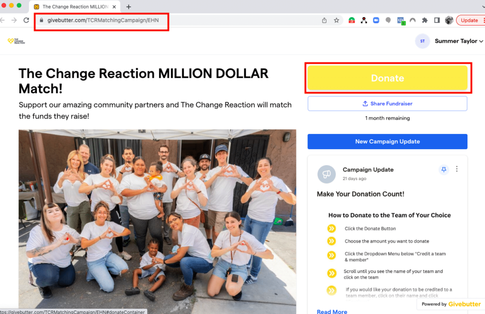Click the '1 month remaining' text
This screenshot has height=314, width=485.
click(x=387, y=118)
